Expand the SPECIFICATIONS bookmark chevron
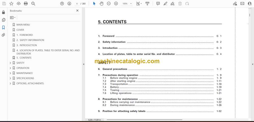This screenshot has width=254, height=122. pyautogui.click(x=10, y=78)
